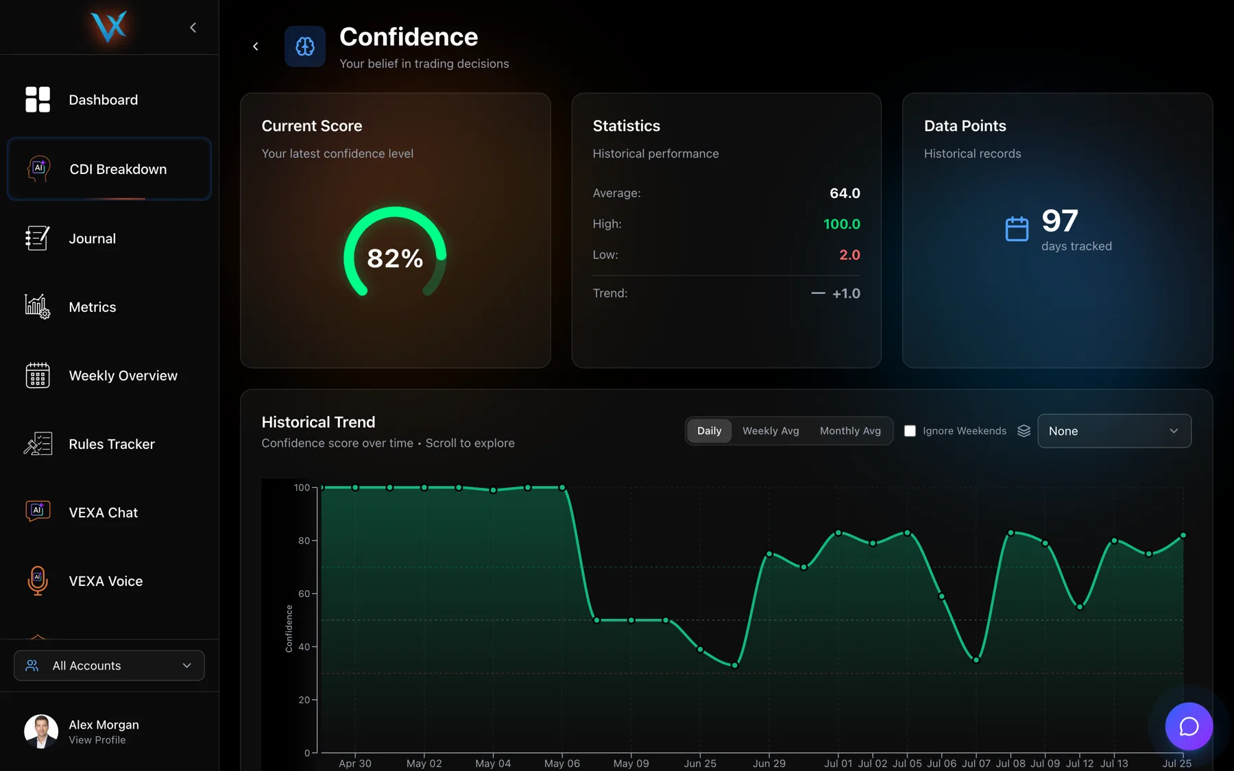The width and height of the screenshot is (1234, 771).
Task: Click the days tracked calendar icon
Action: point(1017,229)
